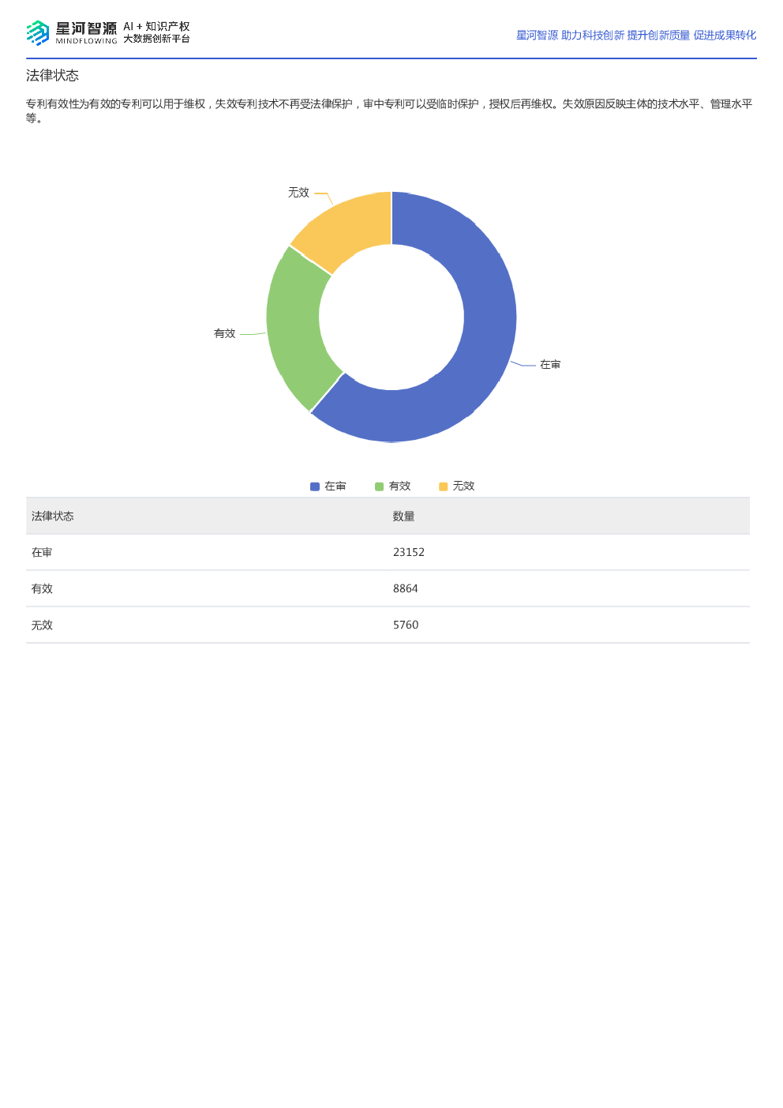Toggle the 无效 legend yellow marker

443,486
